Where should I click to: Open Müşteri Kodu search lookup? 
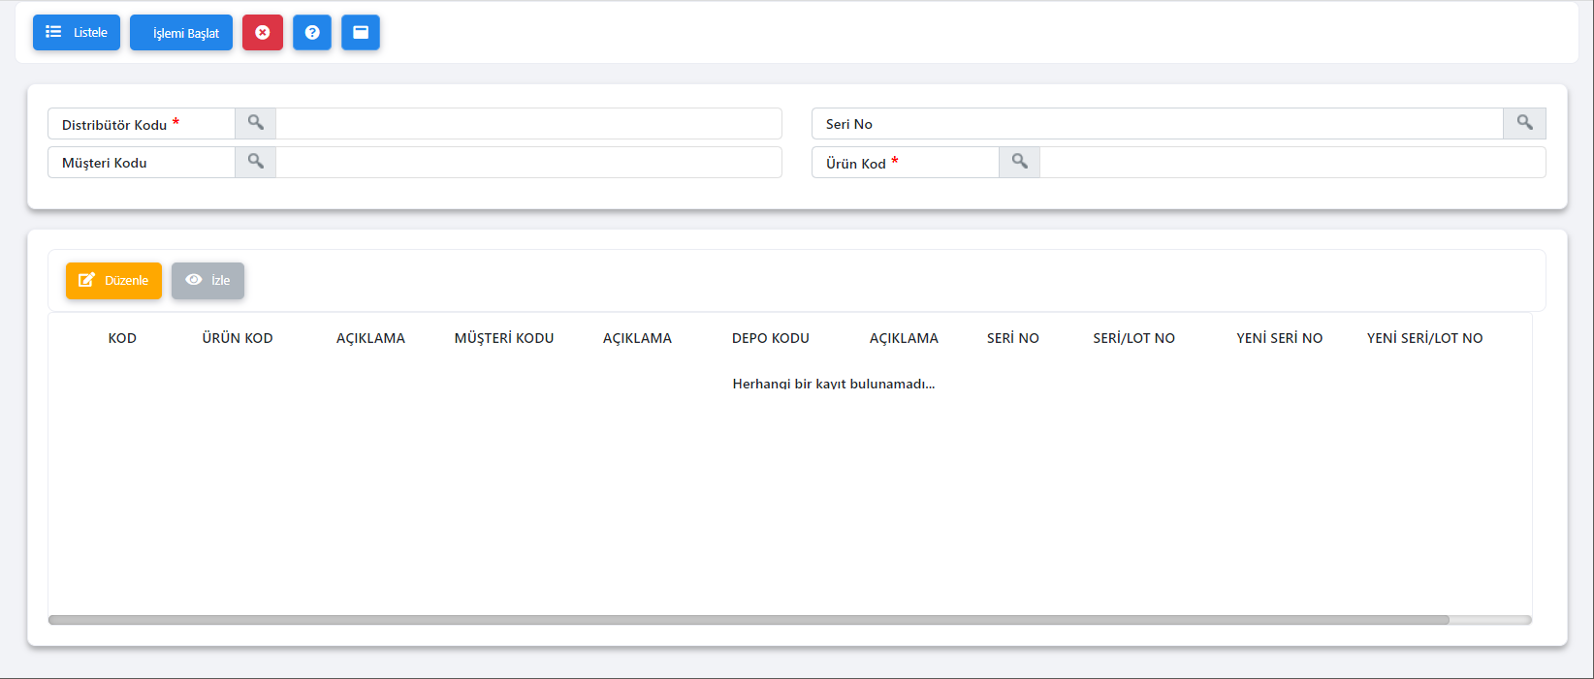pos(256,162)
